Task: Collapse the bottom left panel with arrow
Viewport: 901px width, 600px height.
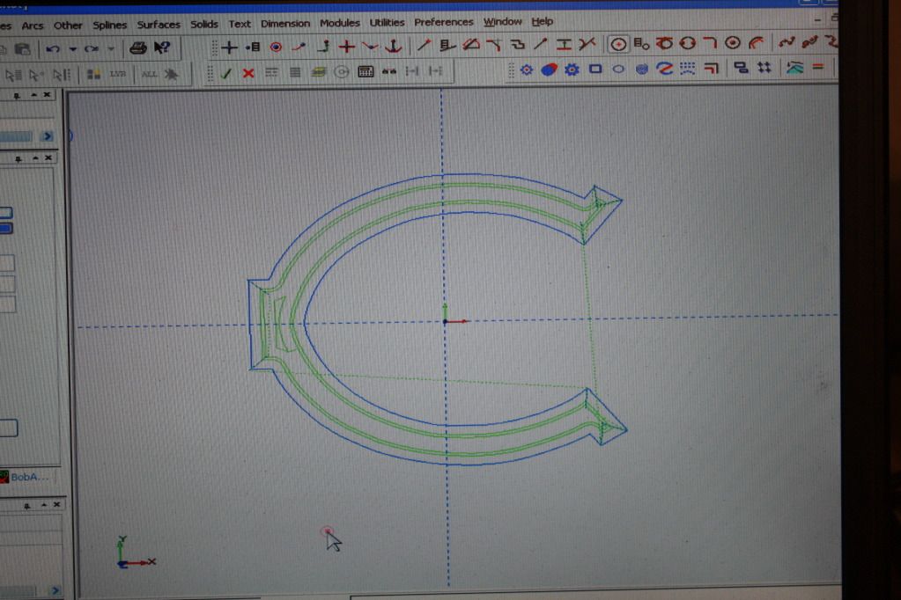Action: (x=44, y=505)
